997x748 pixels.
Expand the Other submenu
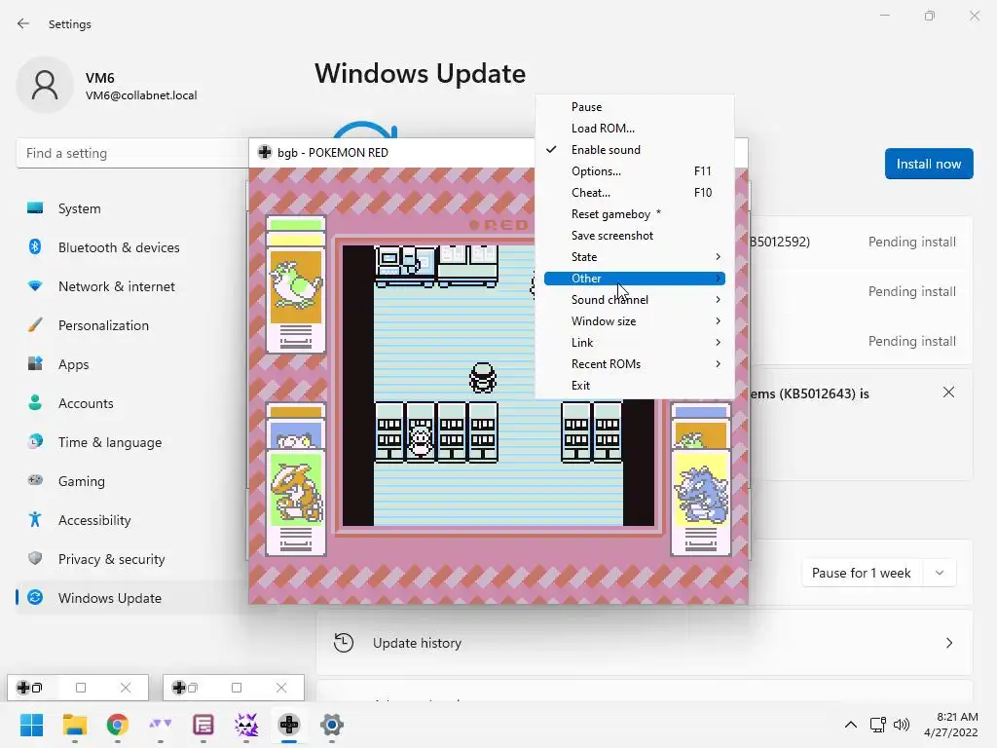[635, 279]
